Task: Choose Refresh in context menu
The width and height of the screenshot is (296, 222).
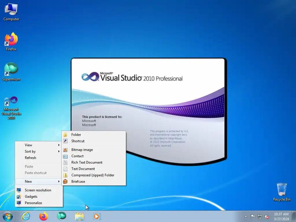Action: (39, 158)
